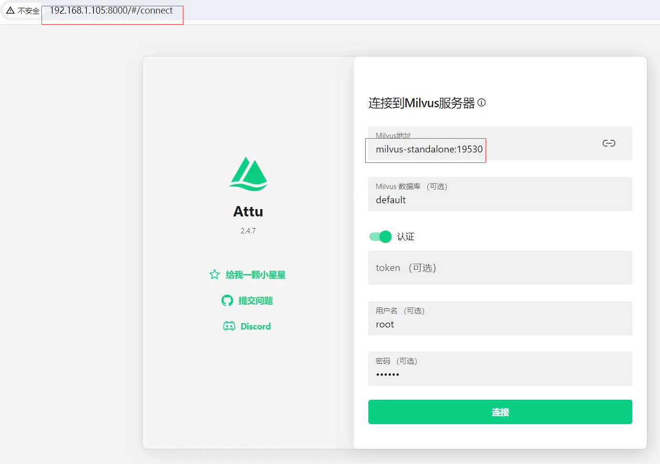Click the version number 2.4.7
660x464 pixels.
pos(248,231)
